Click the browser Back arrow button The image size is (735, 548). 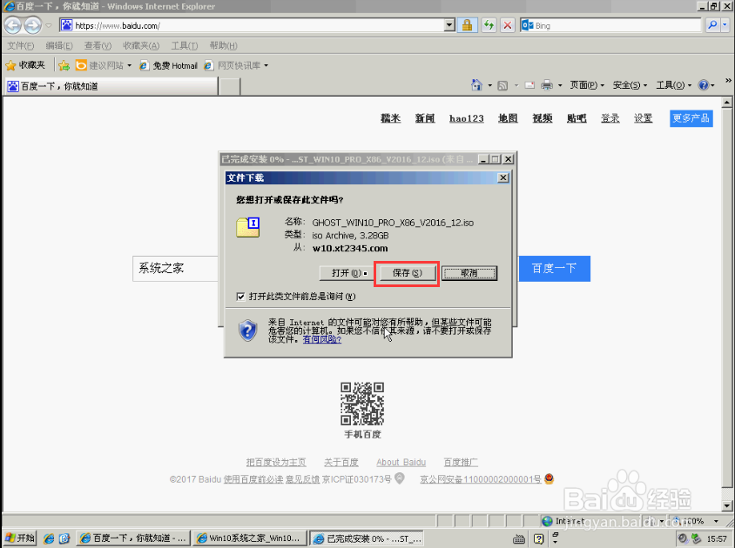click(13, 25)
